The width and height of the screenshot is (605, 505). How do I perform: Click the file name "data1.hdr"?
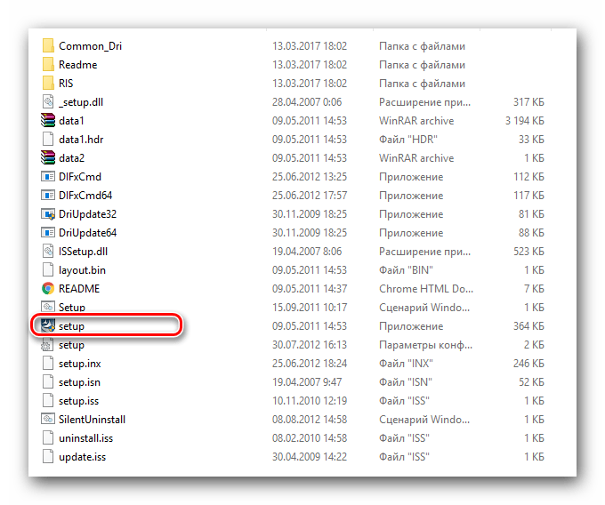pos(81,140)
